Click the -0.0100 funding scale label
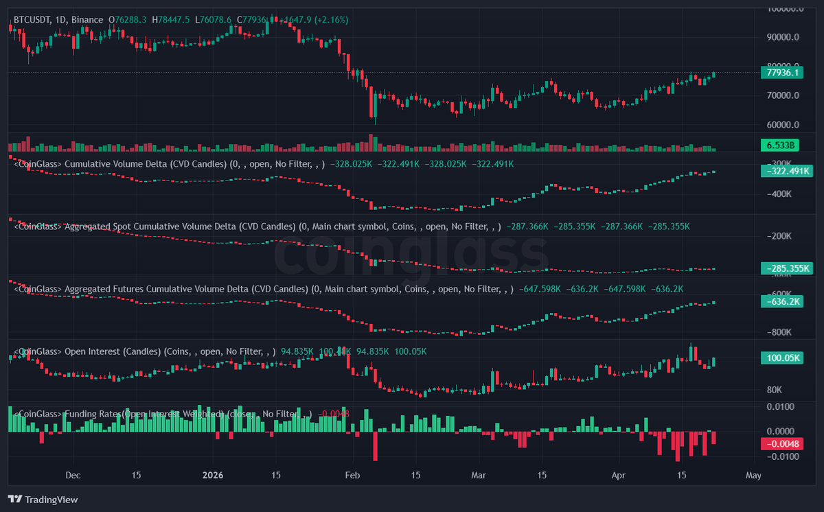The image size is (824, 512). coord(783,456)
